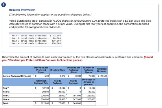Select Year 4 Paid to Common 347,500 field
162x108 pixels.
point(73,100)
